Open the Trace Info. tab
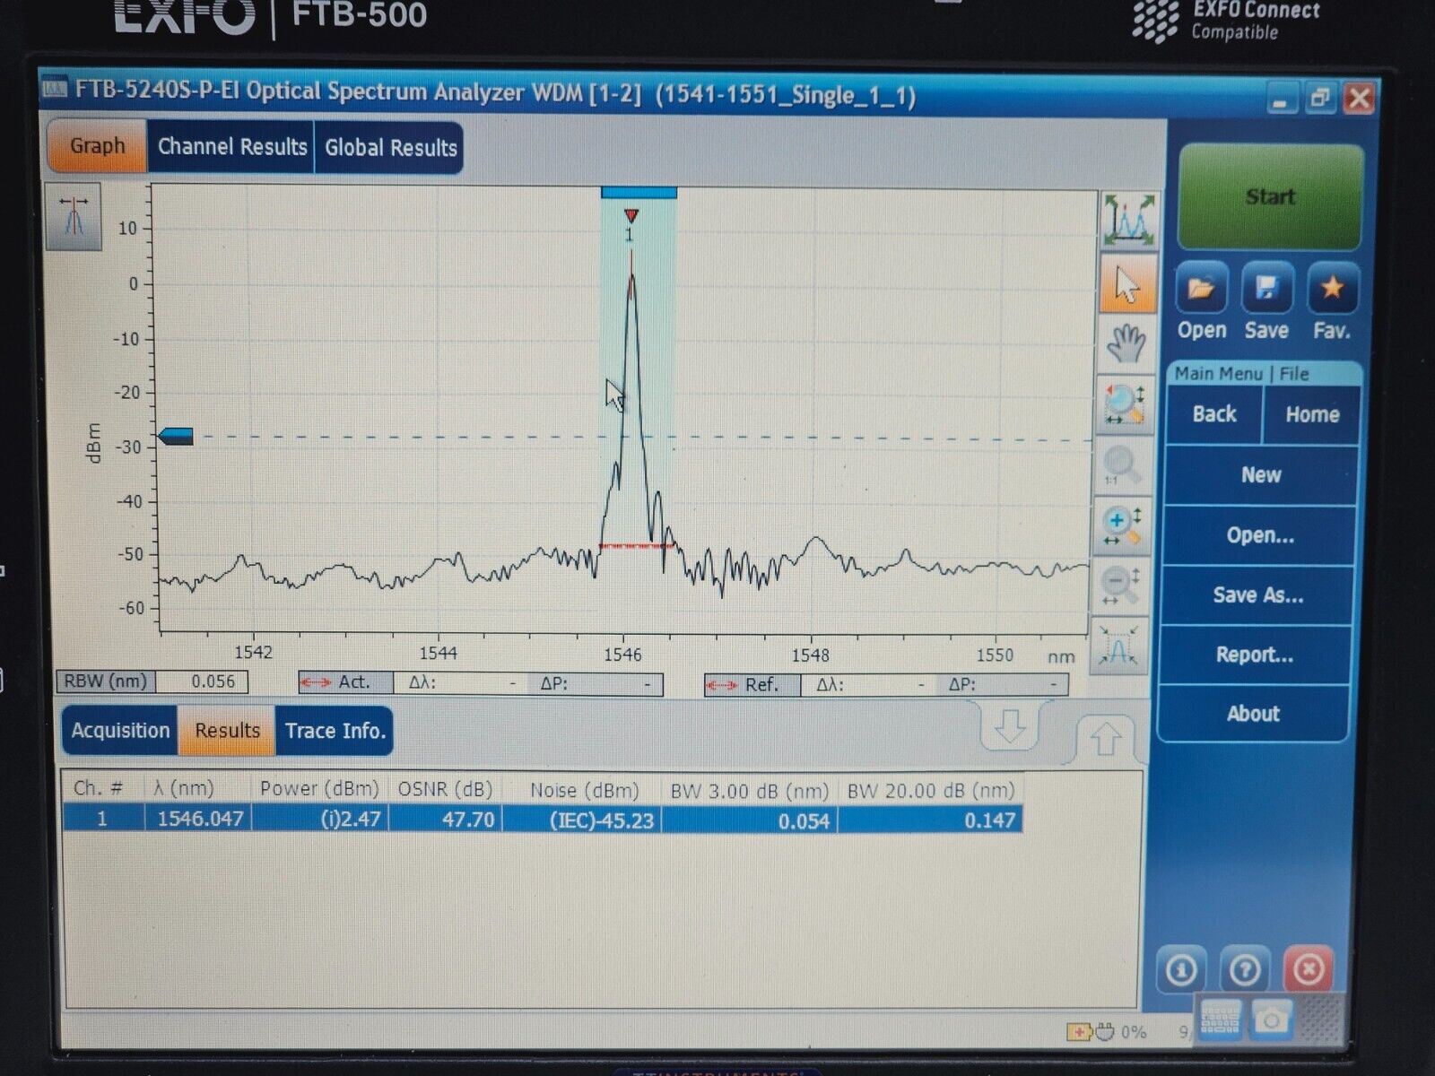The image size is (1435, 1076). 336,730
